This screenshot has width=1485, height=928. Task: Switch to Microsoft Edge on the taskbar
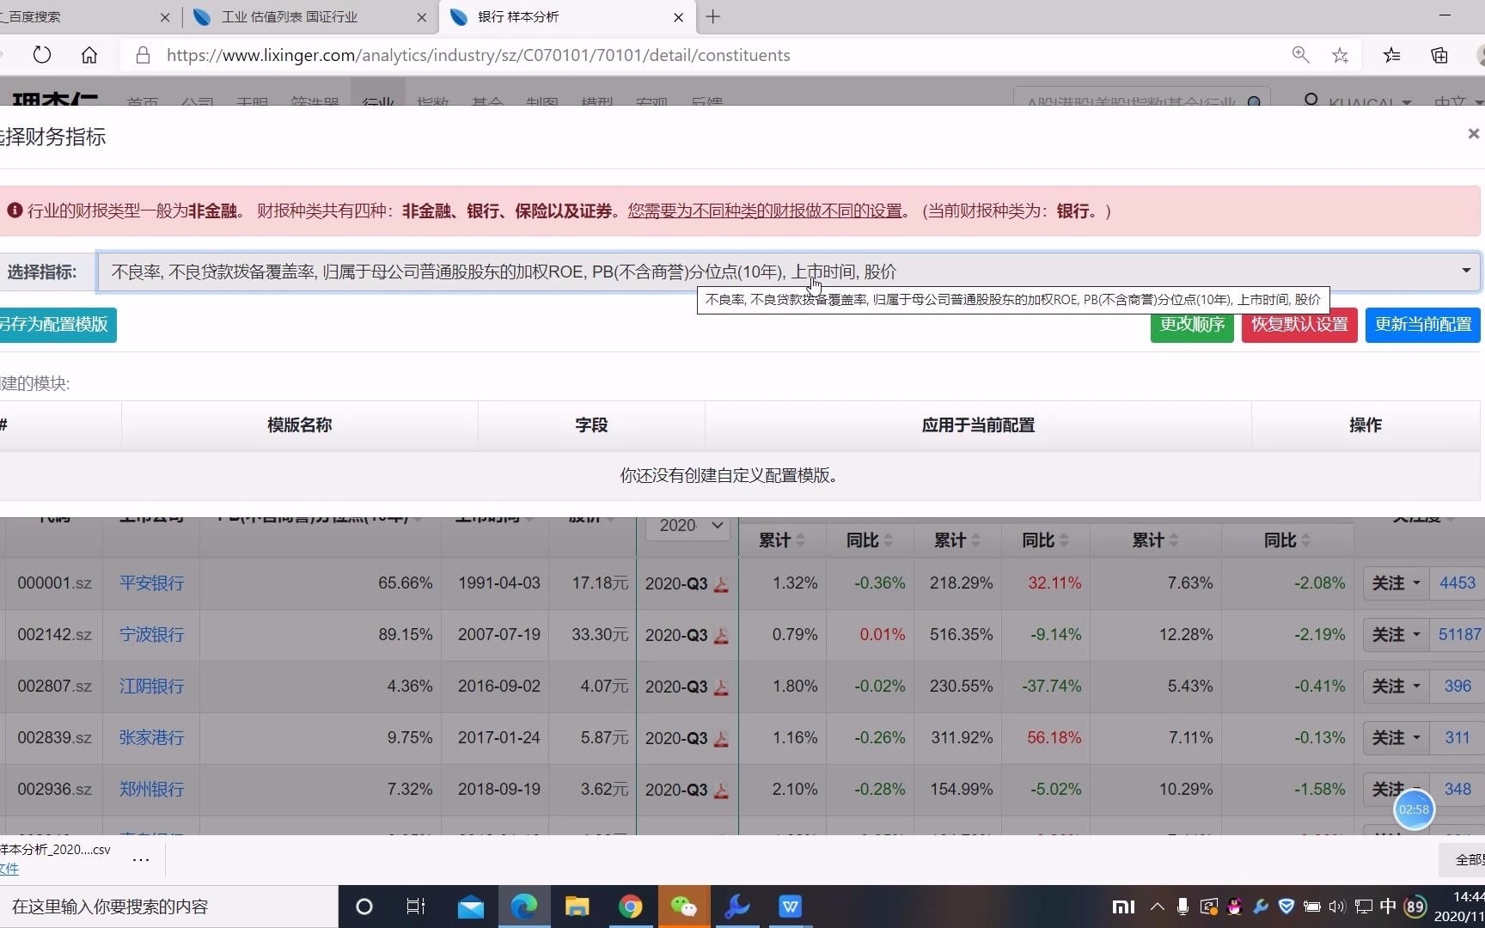tap(524, 907)
